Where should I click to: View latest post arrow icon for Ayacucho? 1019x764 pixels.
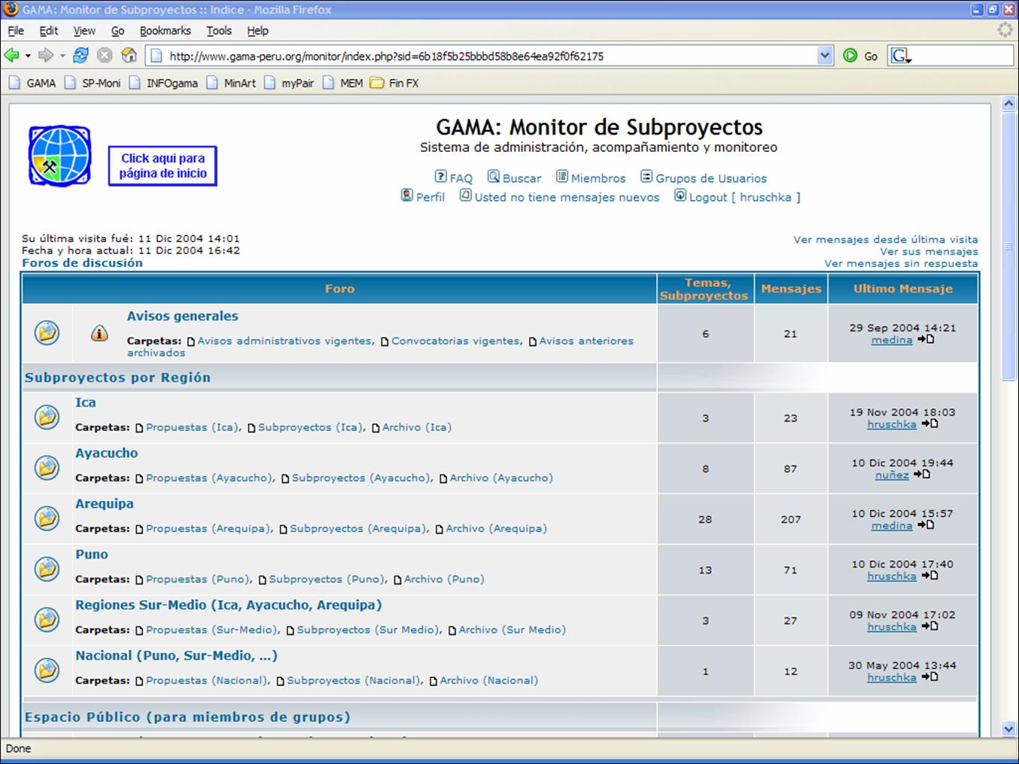coord(922,474)
